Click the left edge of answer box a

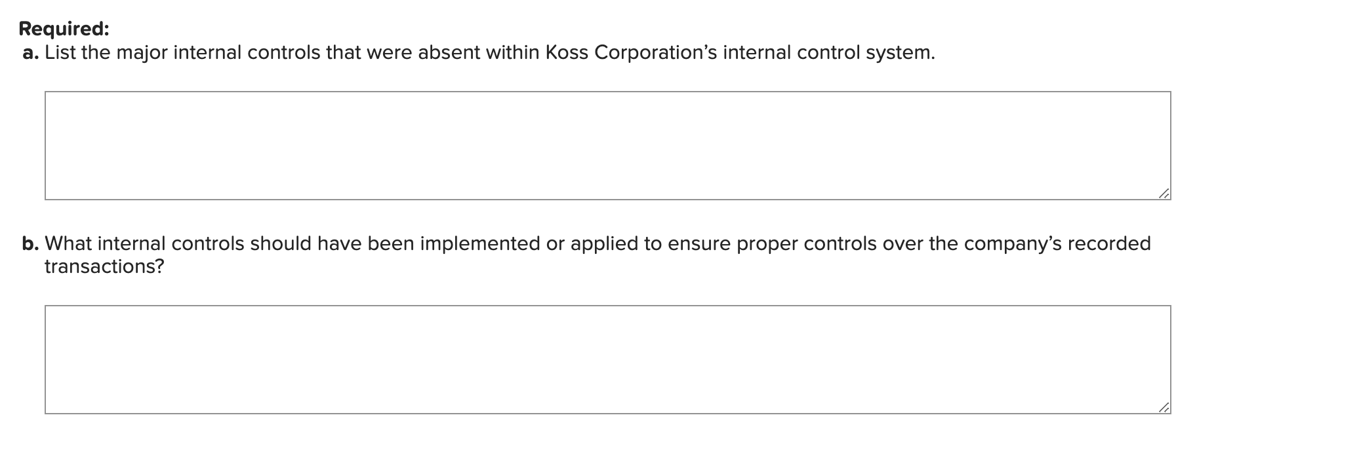(x=46, y=144)
